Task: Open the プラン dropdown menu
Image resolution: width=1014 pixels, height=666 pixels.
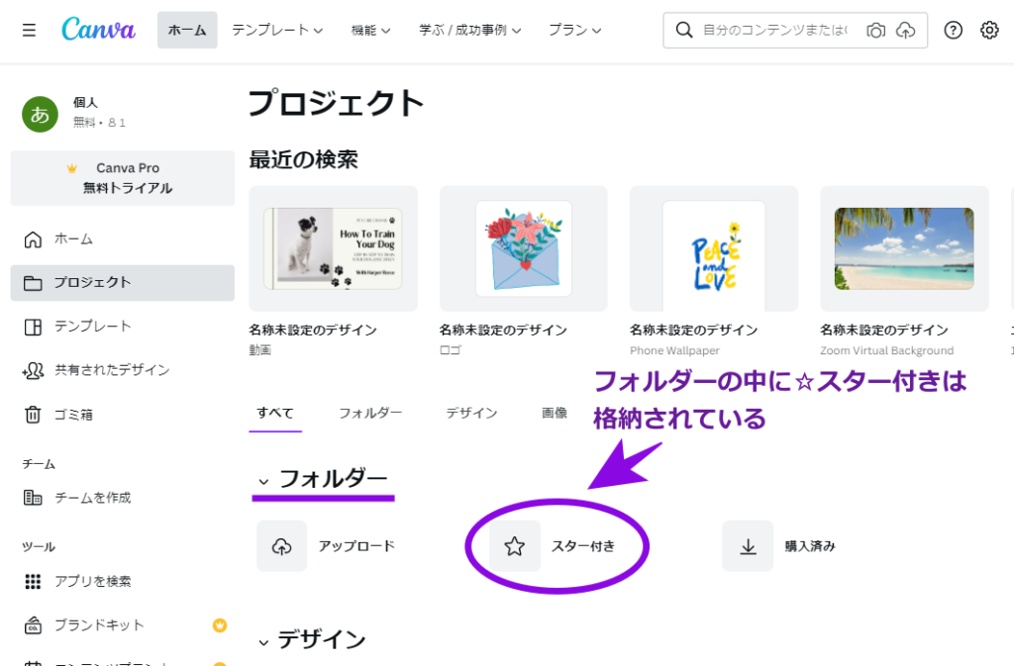Action: 575,30
